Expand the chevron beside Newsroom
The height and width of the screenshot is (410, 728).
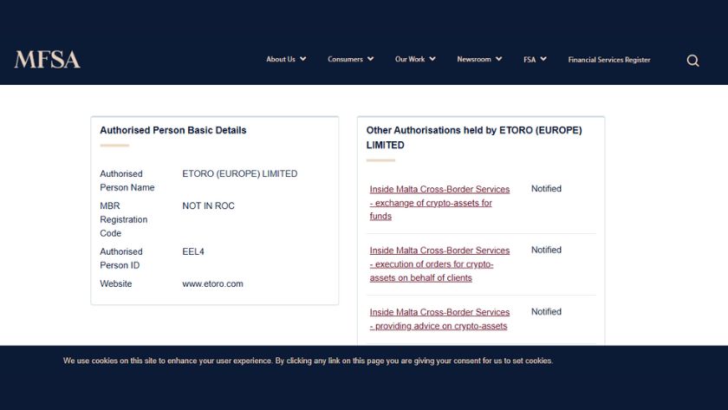[x=498, y=59]
